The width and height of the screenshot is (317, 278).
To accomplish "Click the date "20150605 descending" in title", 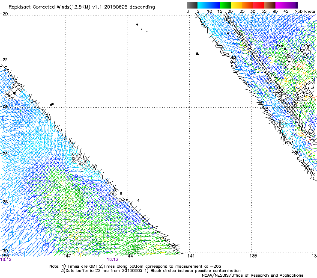I will tap(129, 7).
